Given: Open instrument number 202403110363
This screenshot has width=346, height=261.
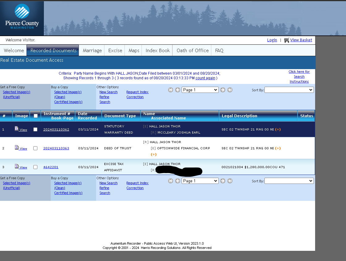Looking at the screenshot, I should pyautogui.click(x=56, y=148).
